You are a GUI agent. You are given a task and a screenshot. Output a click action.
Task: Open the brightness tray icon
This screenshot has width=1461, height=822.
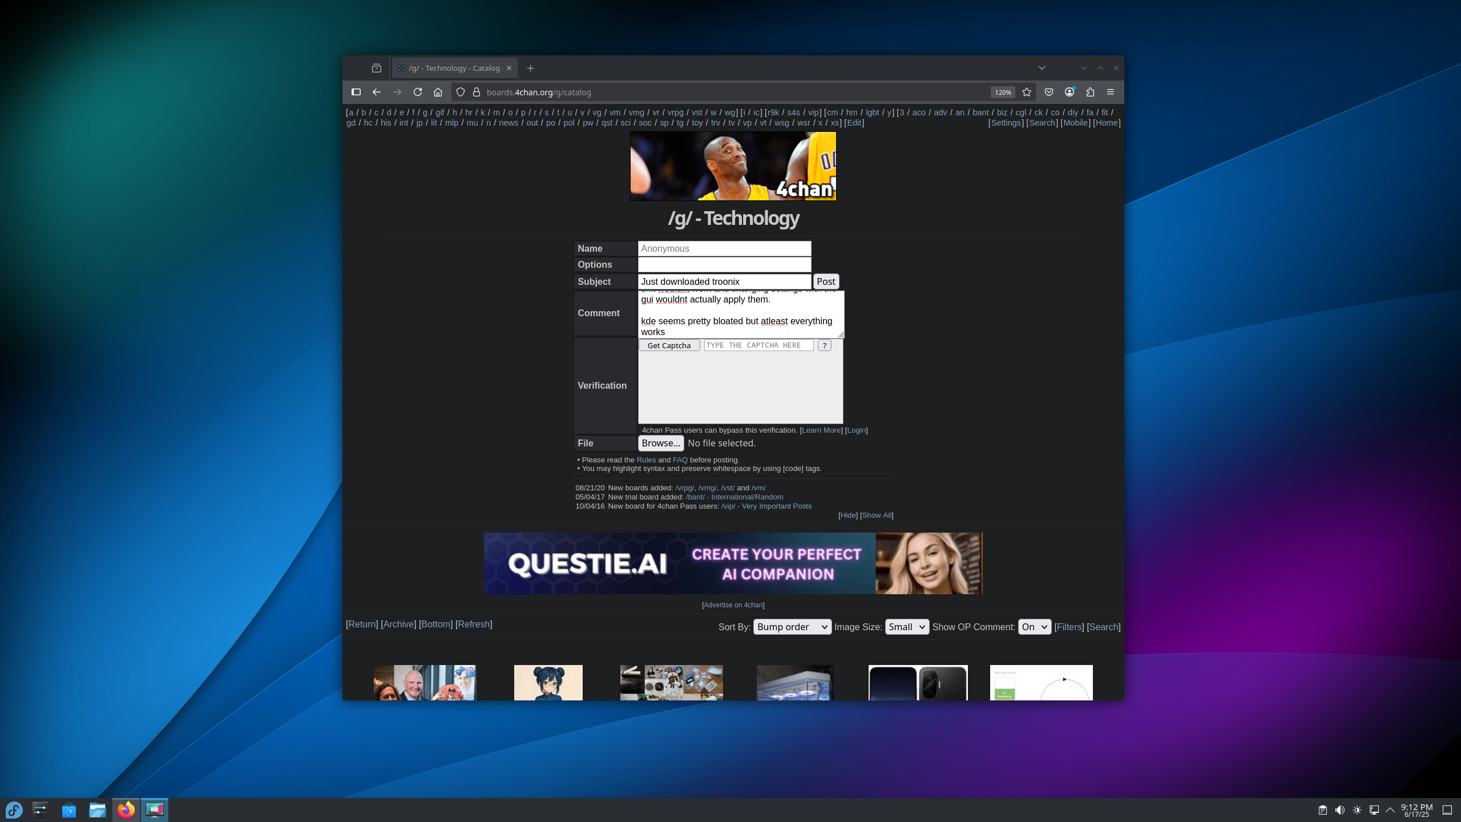click(1357, 810)
